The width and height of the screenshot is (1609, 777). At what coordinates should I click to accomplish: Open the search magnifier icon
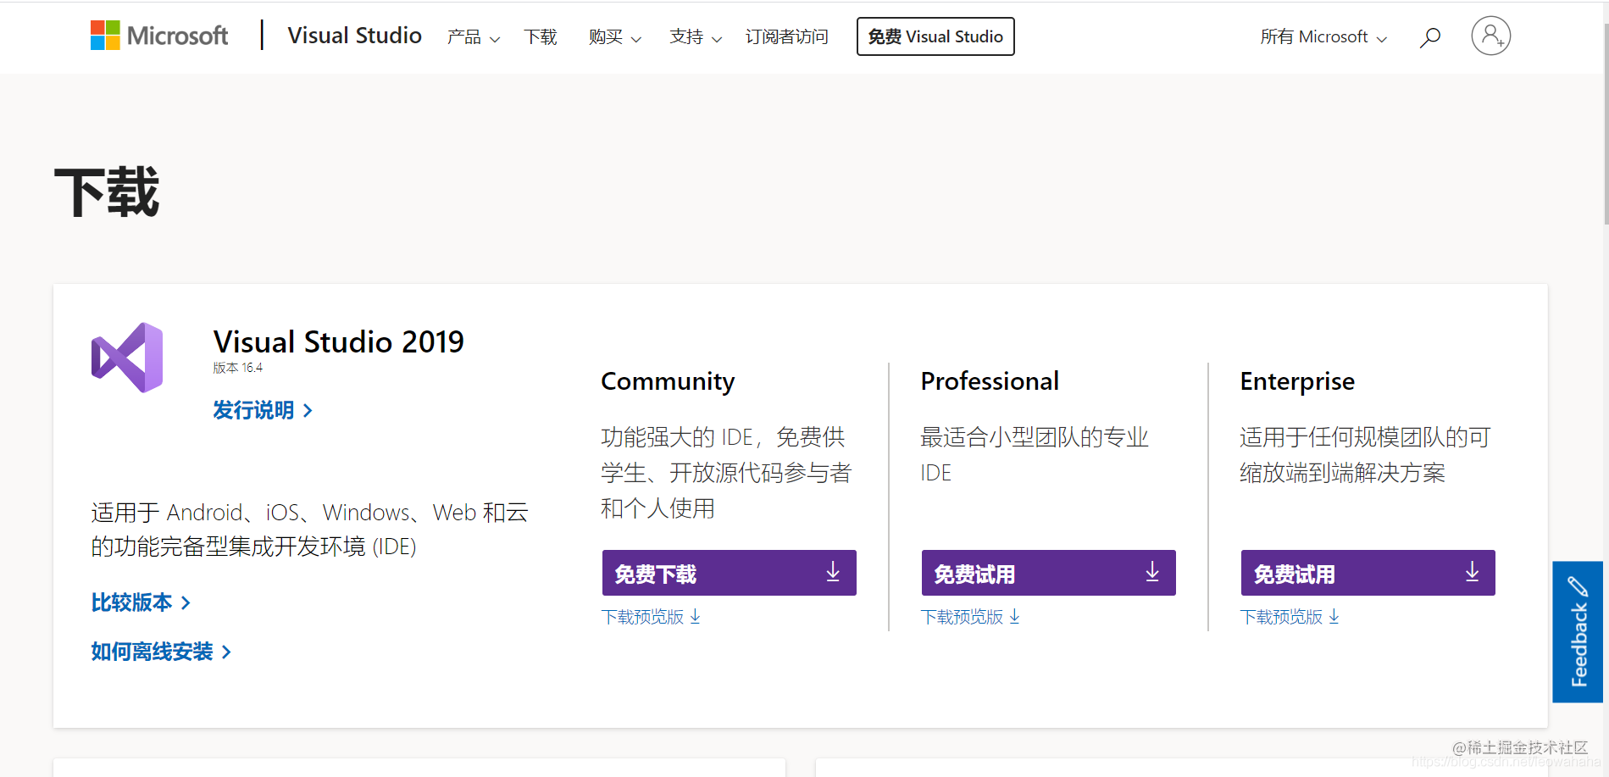point(1429,36)
